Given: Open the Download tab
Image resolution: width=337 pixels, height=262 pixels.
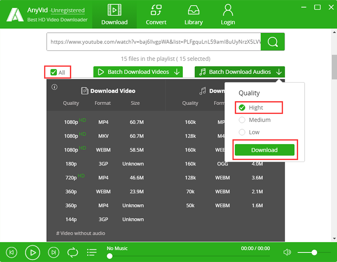Looking at the screenshot, I should (114, 14).
